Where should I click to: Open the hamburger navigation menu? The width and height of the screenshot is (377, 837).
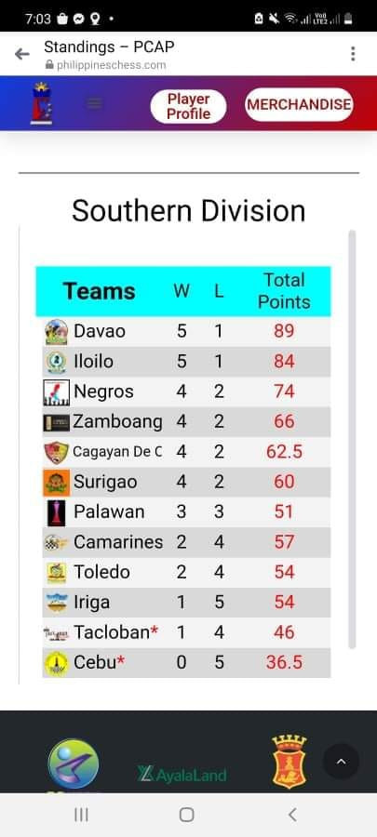click(x=94, y=103)
